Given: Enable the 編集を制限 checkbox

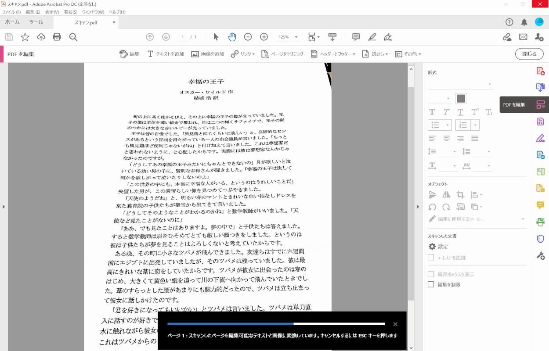Looking at the screenshot, I should coord(431,284).
